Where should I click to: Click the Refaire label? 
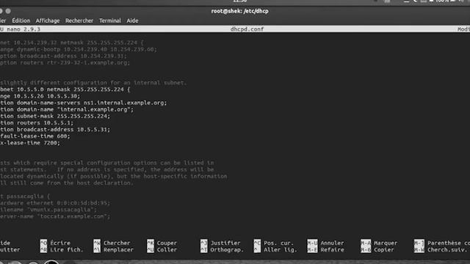pos(332,249)
